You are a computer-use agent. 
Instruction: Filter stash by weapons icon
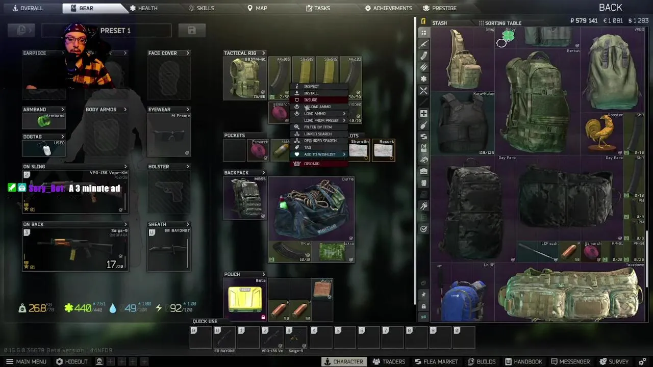click(423, 44)
